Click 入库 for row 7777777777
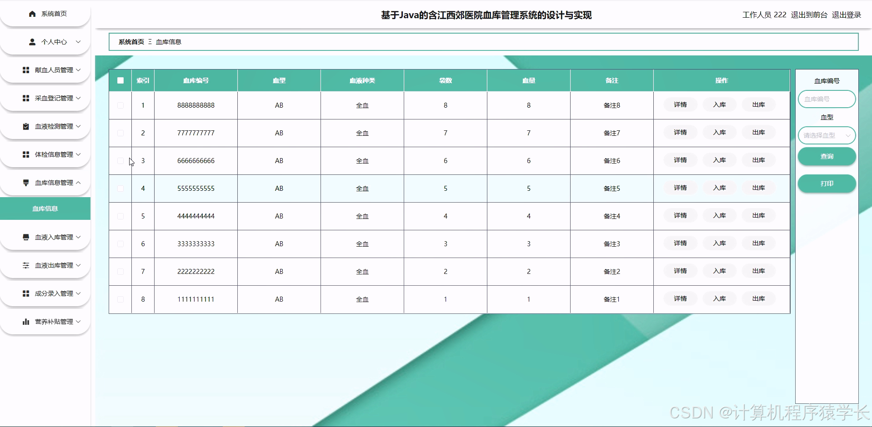 click(x=719, y=133)
